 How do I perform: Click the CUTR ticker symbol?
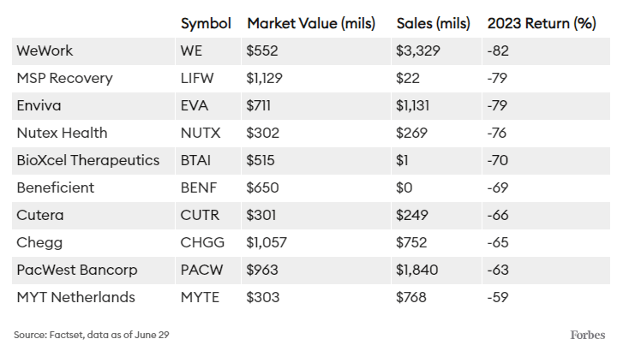click(x=201, y=215)
